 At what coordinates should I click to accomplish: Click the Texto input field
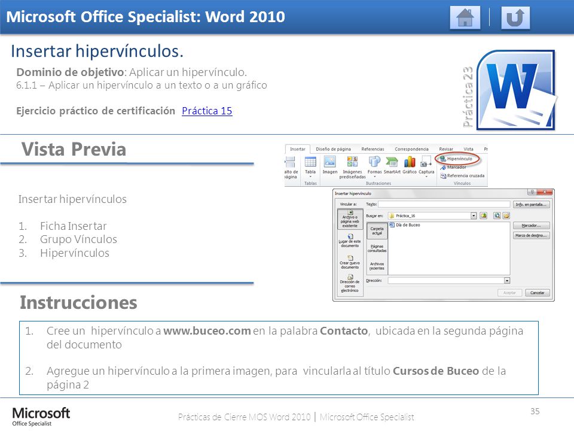pyautogui.click(x=444, y=204)
